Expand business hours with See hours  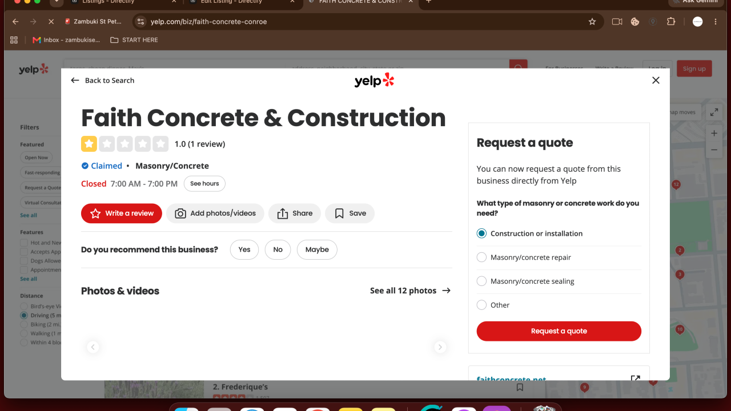point(204,184)
